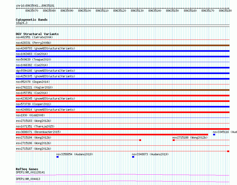The height and width of the screenshot is (185, 237).
Task: Open nsv4238245 (gnomADStructuralVariants) label
Action: click(46, 98)
